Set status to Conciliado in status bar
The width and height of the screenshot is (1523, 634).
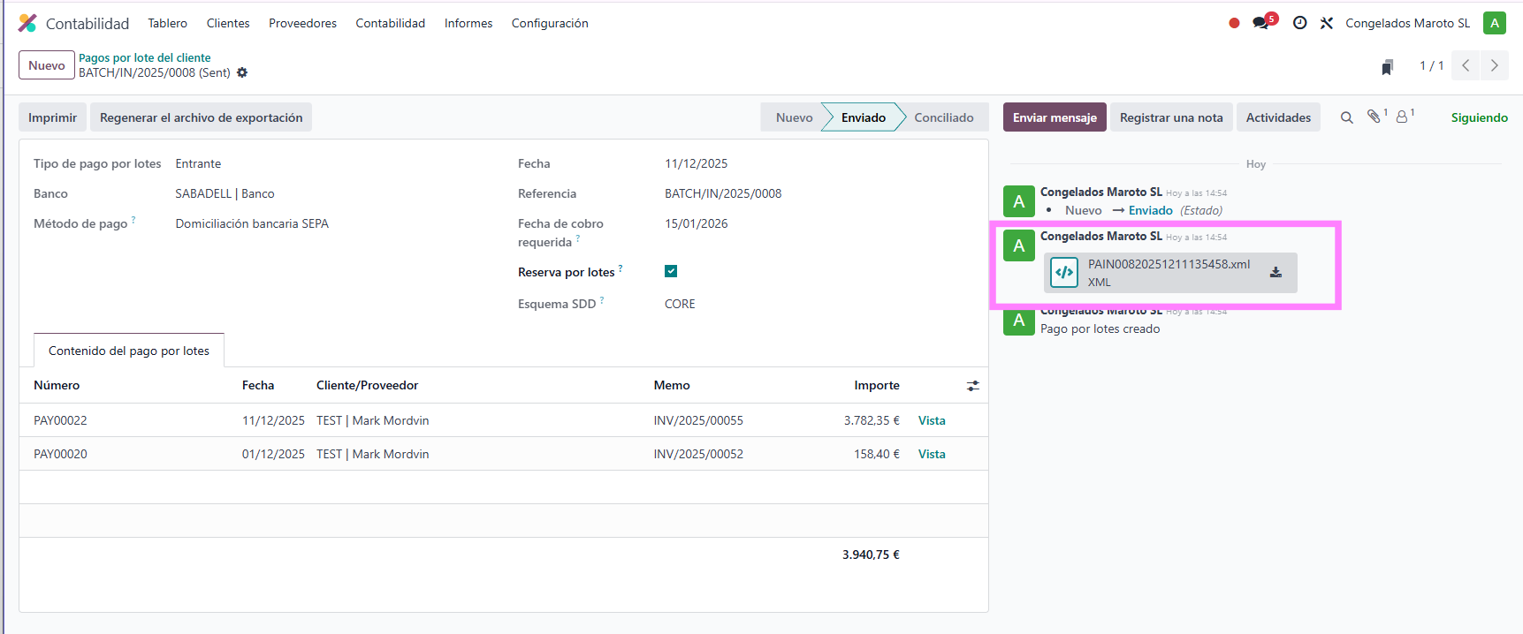tap(943, 117)
